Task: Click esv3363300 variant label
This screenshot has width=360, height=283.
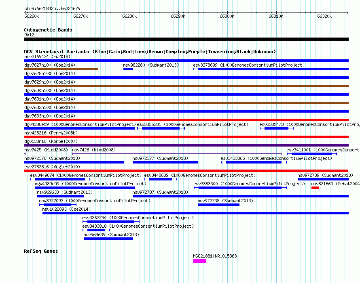Action: [249, 184]
